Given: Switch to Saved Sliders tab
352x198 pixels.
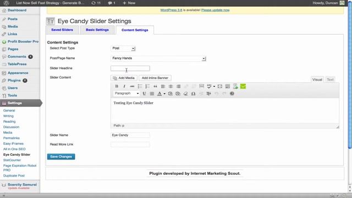Looking at the screenshot, I should tap(62, 30).
